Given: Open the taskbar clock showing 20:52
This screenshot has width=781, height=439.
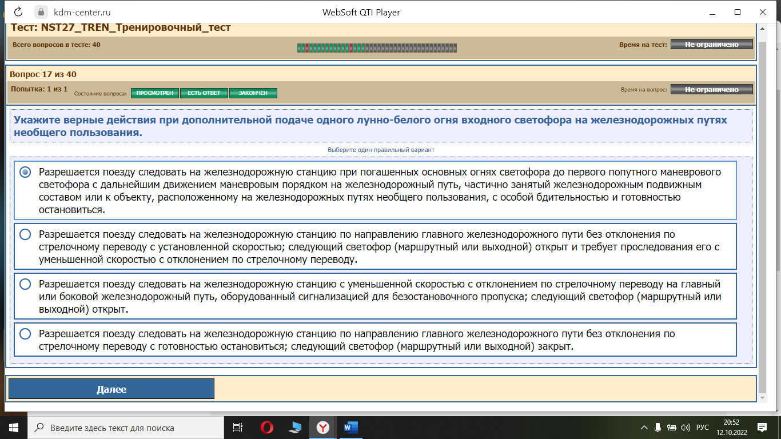Looking at the screenshot, I should [x=731, y=427].
